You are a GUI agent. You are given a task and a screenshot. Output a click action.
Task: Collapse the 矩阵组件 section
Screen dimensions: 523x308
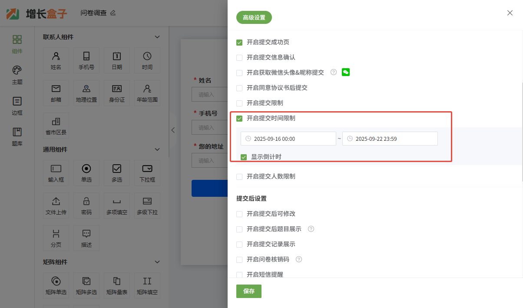point(157,262)
